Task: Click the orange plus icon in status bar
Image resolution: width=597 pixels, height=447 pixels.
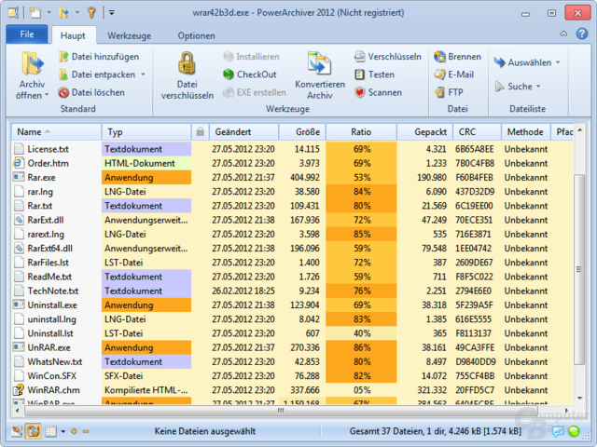Action: coord(74,431)
